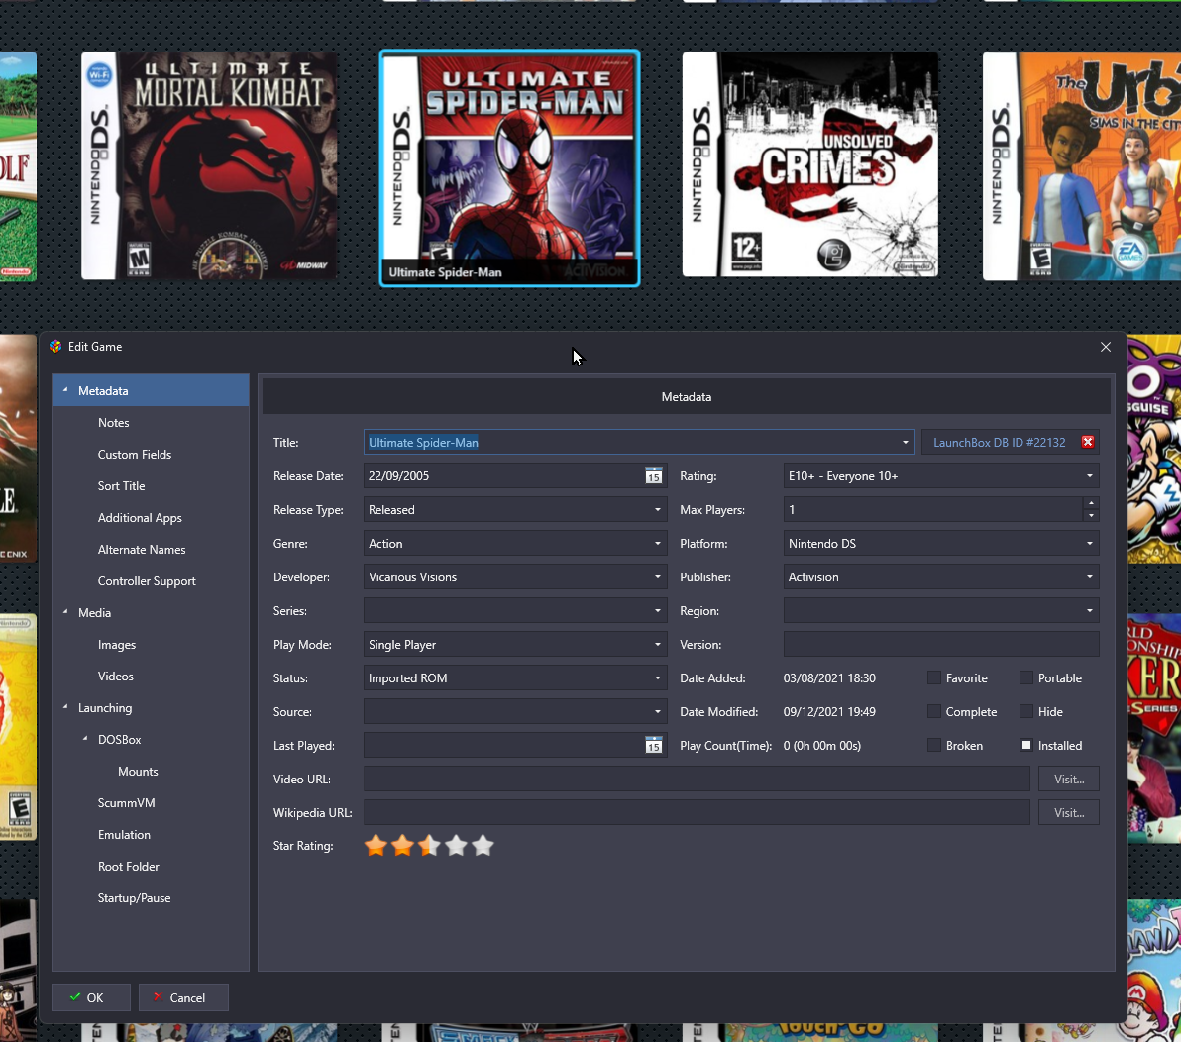Open the Rating dropdown
This screenshot has width=1181, height=1042.
1089,475
